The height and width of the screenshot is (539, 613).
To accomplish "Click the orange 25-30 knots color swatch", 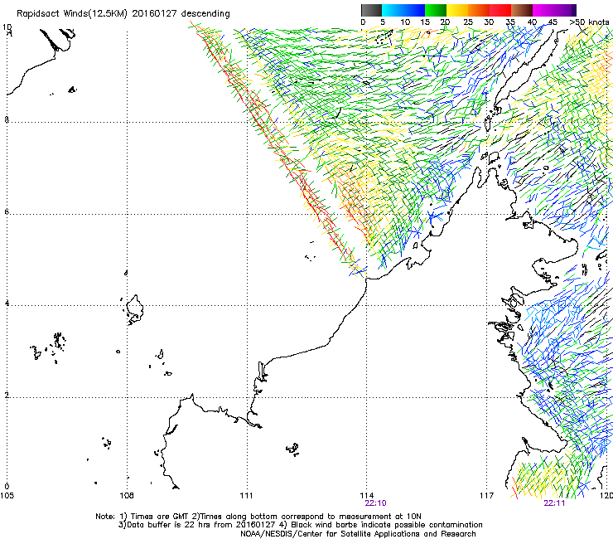I will click(x=479, y=10).
